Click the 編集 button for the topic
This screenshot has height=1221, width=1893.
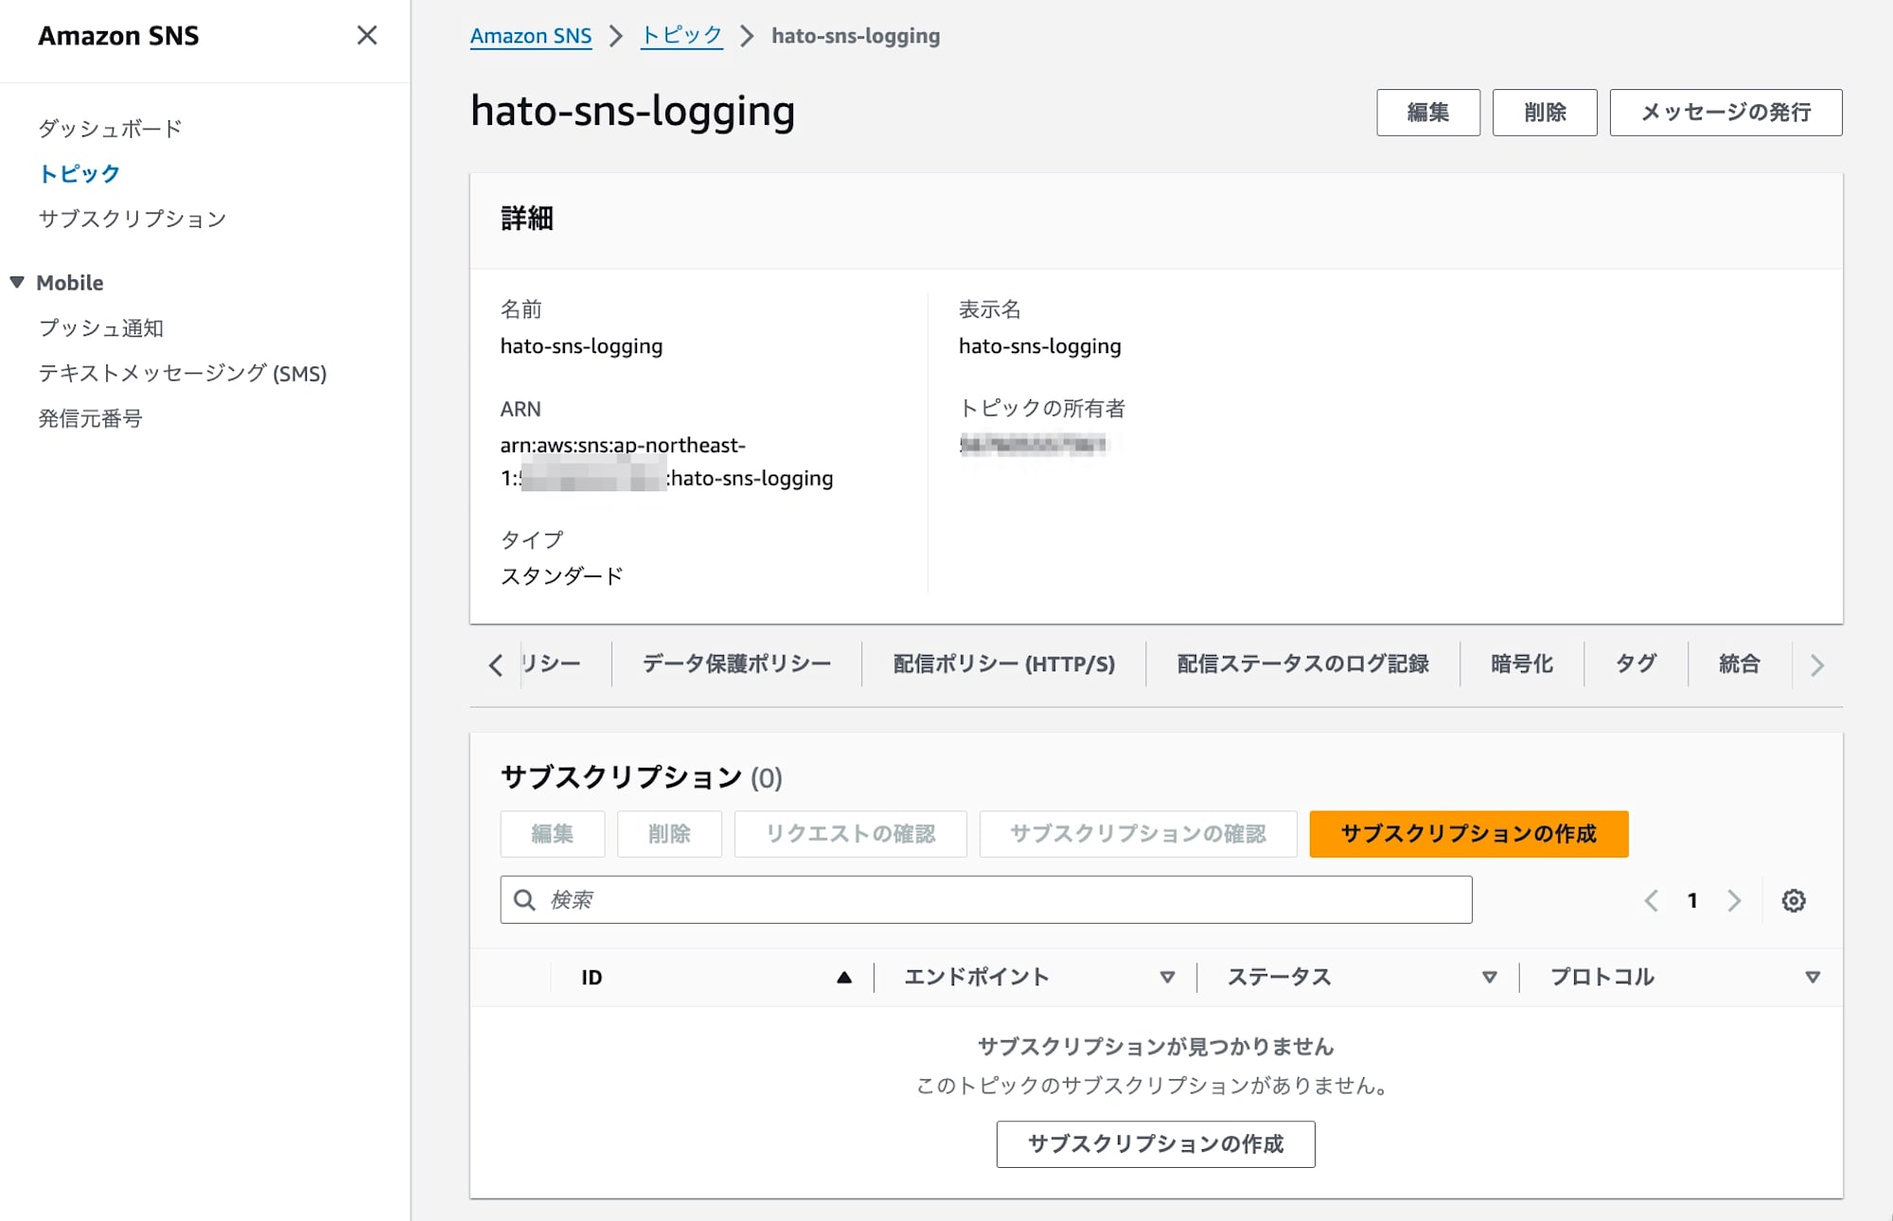(x=1428, y=113)
